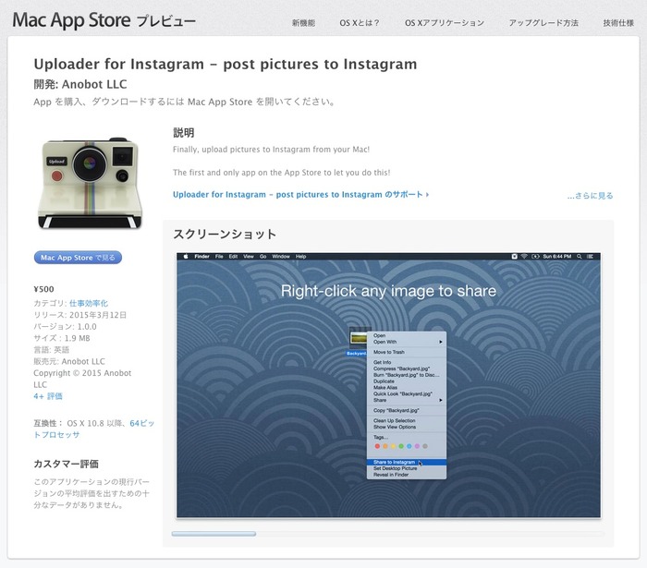Pick the orange tag color dot
Image resolution: width=647 pixels, height=568 pixels.
tap(385, 446)
